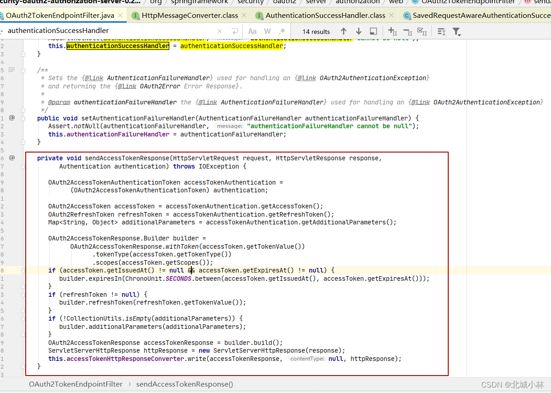551x393 pixels.
Task: Click fold end marker after setAuthenticationFailureHandler
Action: [23, 142]
